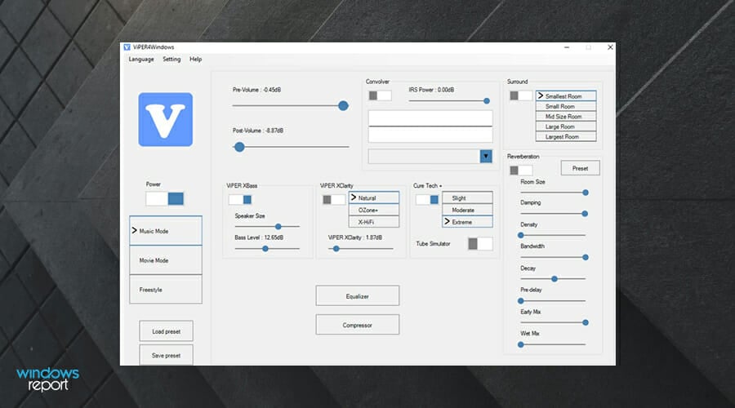Turn on the Surround toggle

(520, 95)
